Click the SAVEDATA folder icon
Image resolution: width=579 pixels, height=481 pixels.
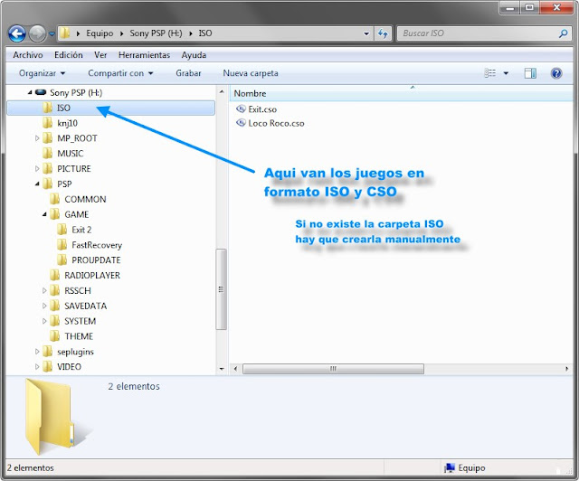pyautogui.click(x=54, y=306)
